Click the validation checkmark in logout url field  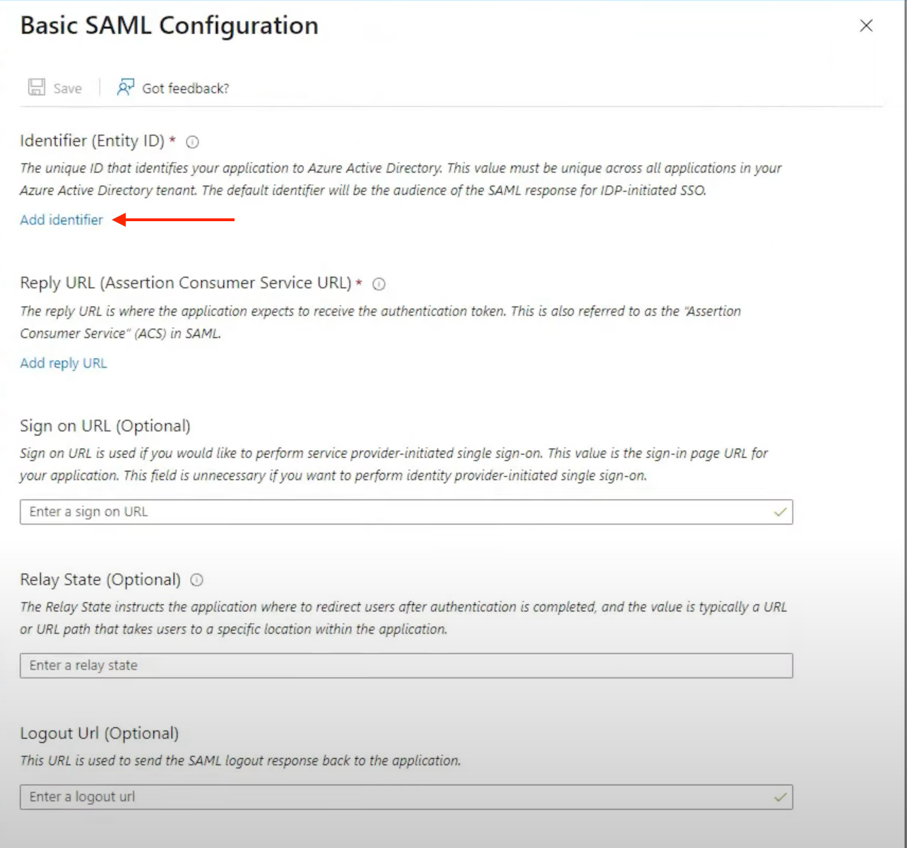779,796
